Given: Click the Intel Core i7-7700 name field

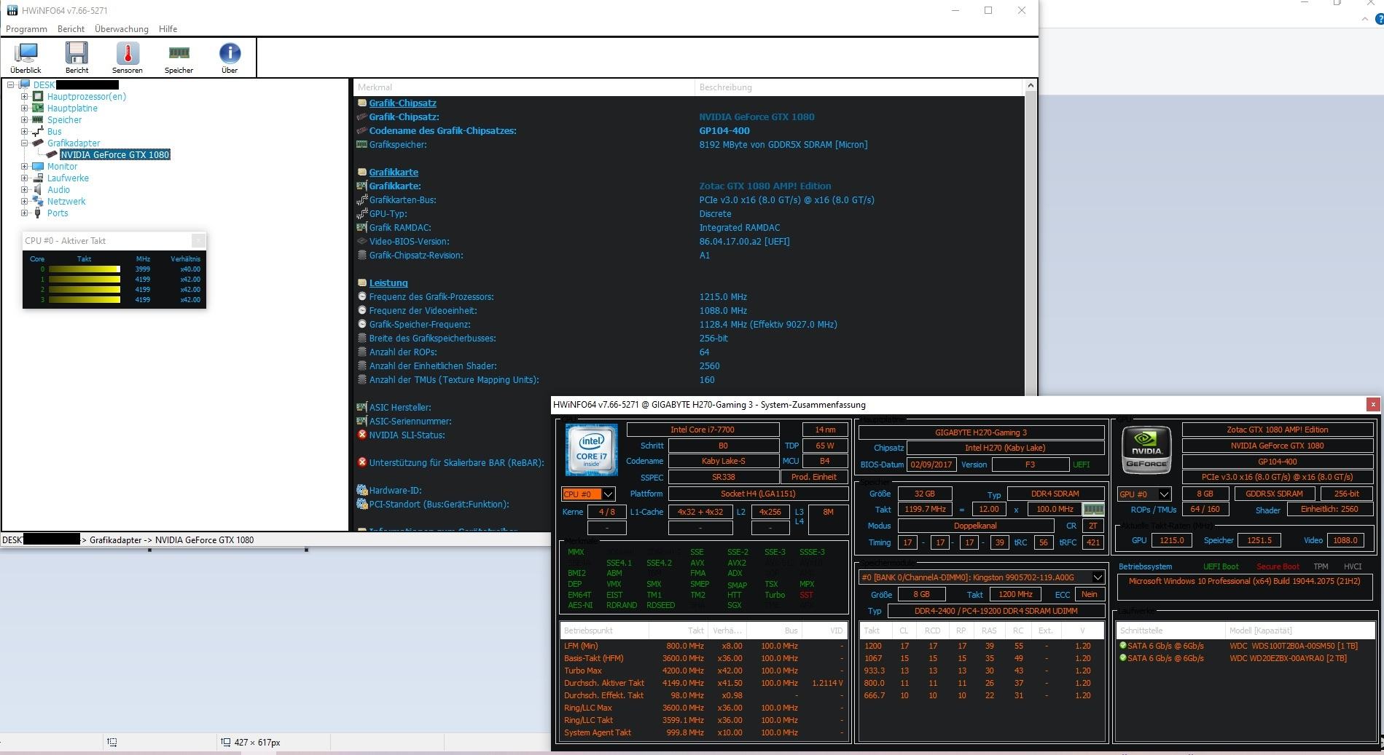Looking at the screenshot, I should (703, 430).
